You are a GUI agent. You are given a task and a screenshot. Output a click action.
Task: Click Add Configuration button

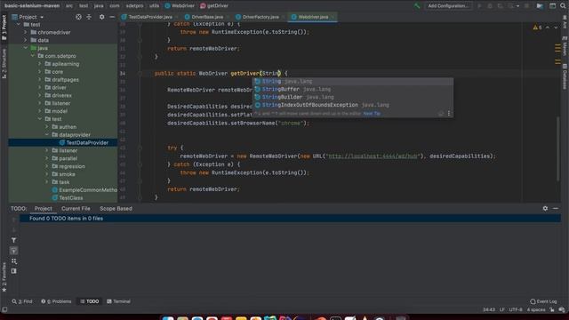tap(448, 6)
